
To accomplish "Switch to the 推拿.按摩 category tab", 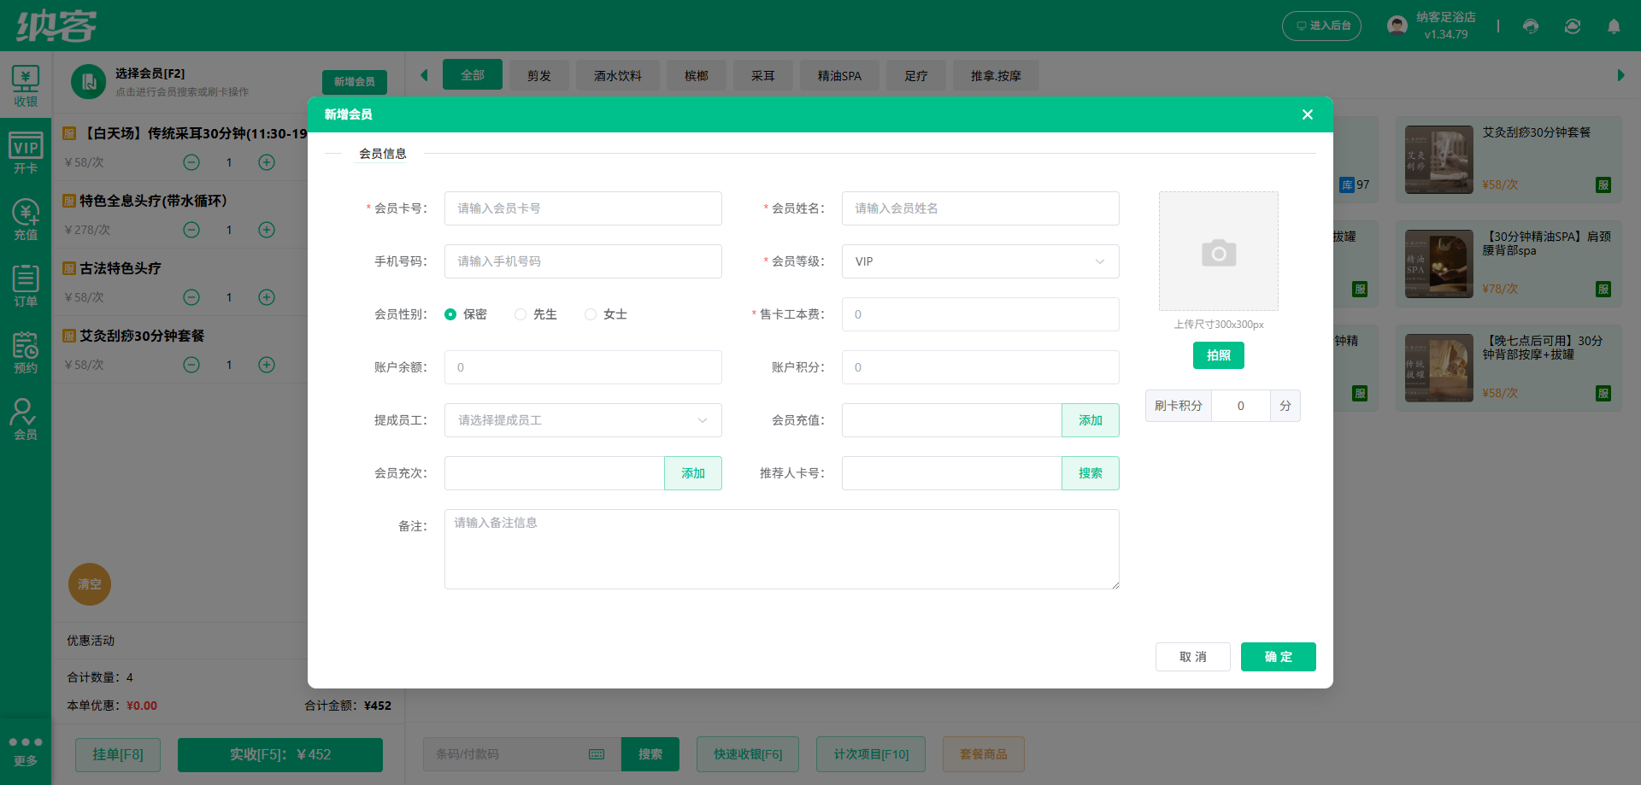I will tap(996, 75).
